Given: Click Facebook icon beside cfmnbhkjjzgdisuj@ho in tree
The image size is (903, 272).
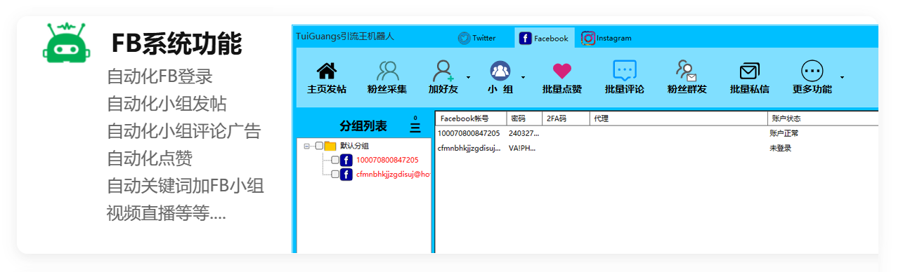Looking at the screenshot, I should pos(346,174).
